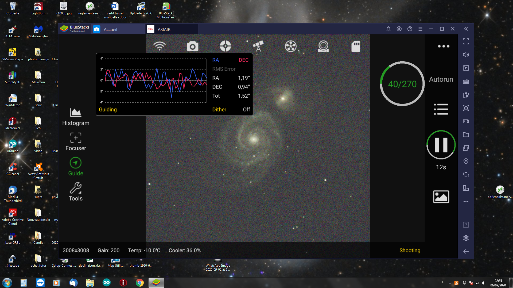513x288 pixels.
Task: Open the guide scope crosshair icon
Action: pos(225,46)
